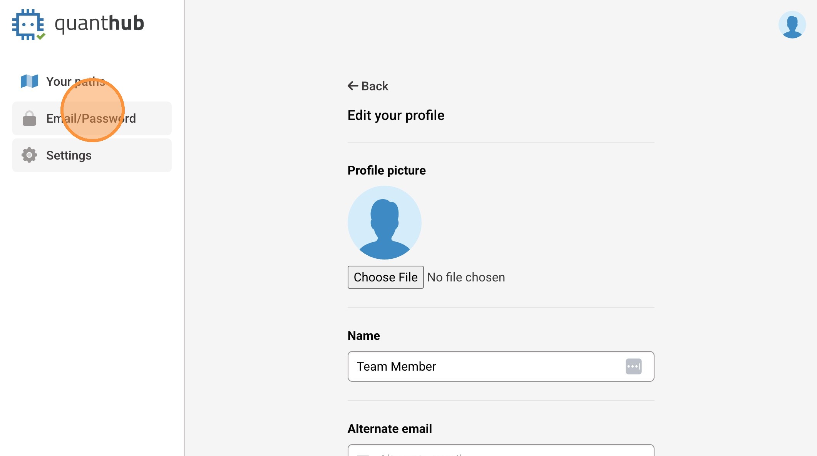Click the quanthub wordmark text
Screen dimensions: 817x456
click(99, 23)
